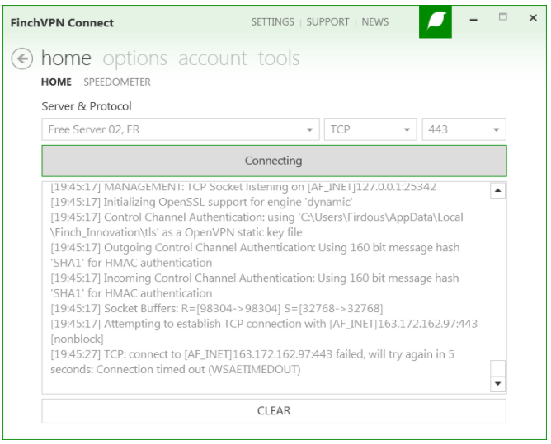Select the HOME sub-tab
Viewport: 551px width, 444px height.
56,82
